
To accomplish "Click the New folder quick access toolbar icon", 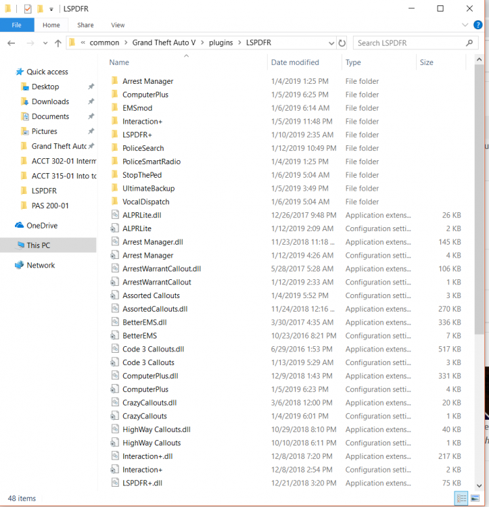I will click(41, 9).
